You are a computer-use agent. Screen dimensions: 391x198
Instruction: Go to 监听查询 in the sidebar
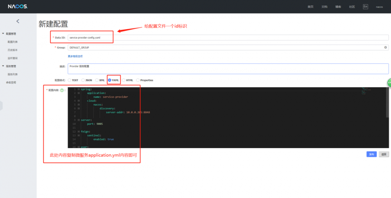click(13, 58)
